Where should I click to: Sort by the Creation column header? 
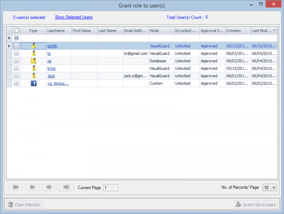tap(238, 31)
